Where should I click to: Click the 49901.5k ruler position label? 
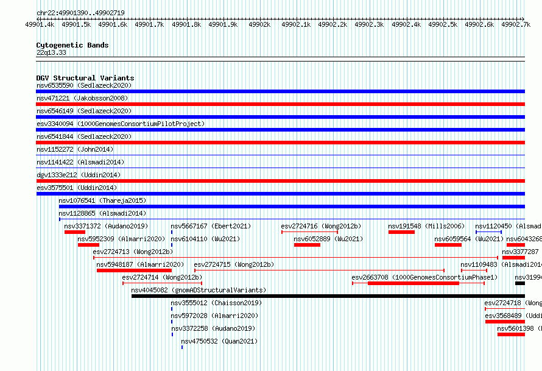(76, 24)
